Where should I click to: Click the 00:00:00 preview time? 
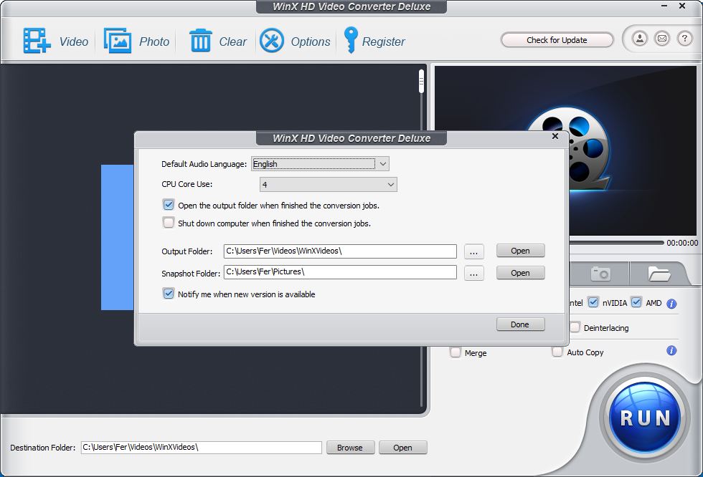(682, 243)
